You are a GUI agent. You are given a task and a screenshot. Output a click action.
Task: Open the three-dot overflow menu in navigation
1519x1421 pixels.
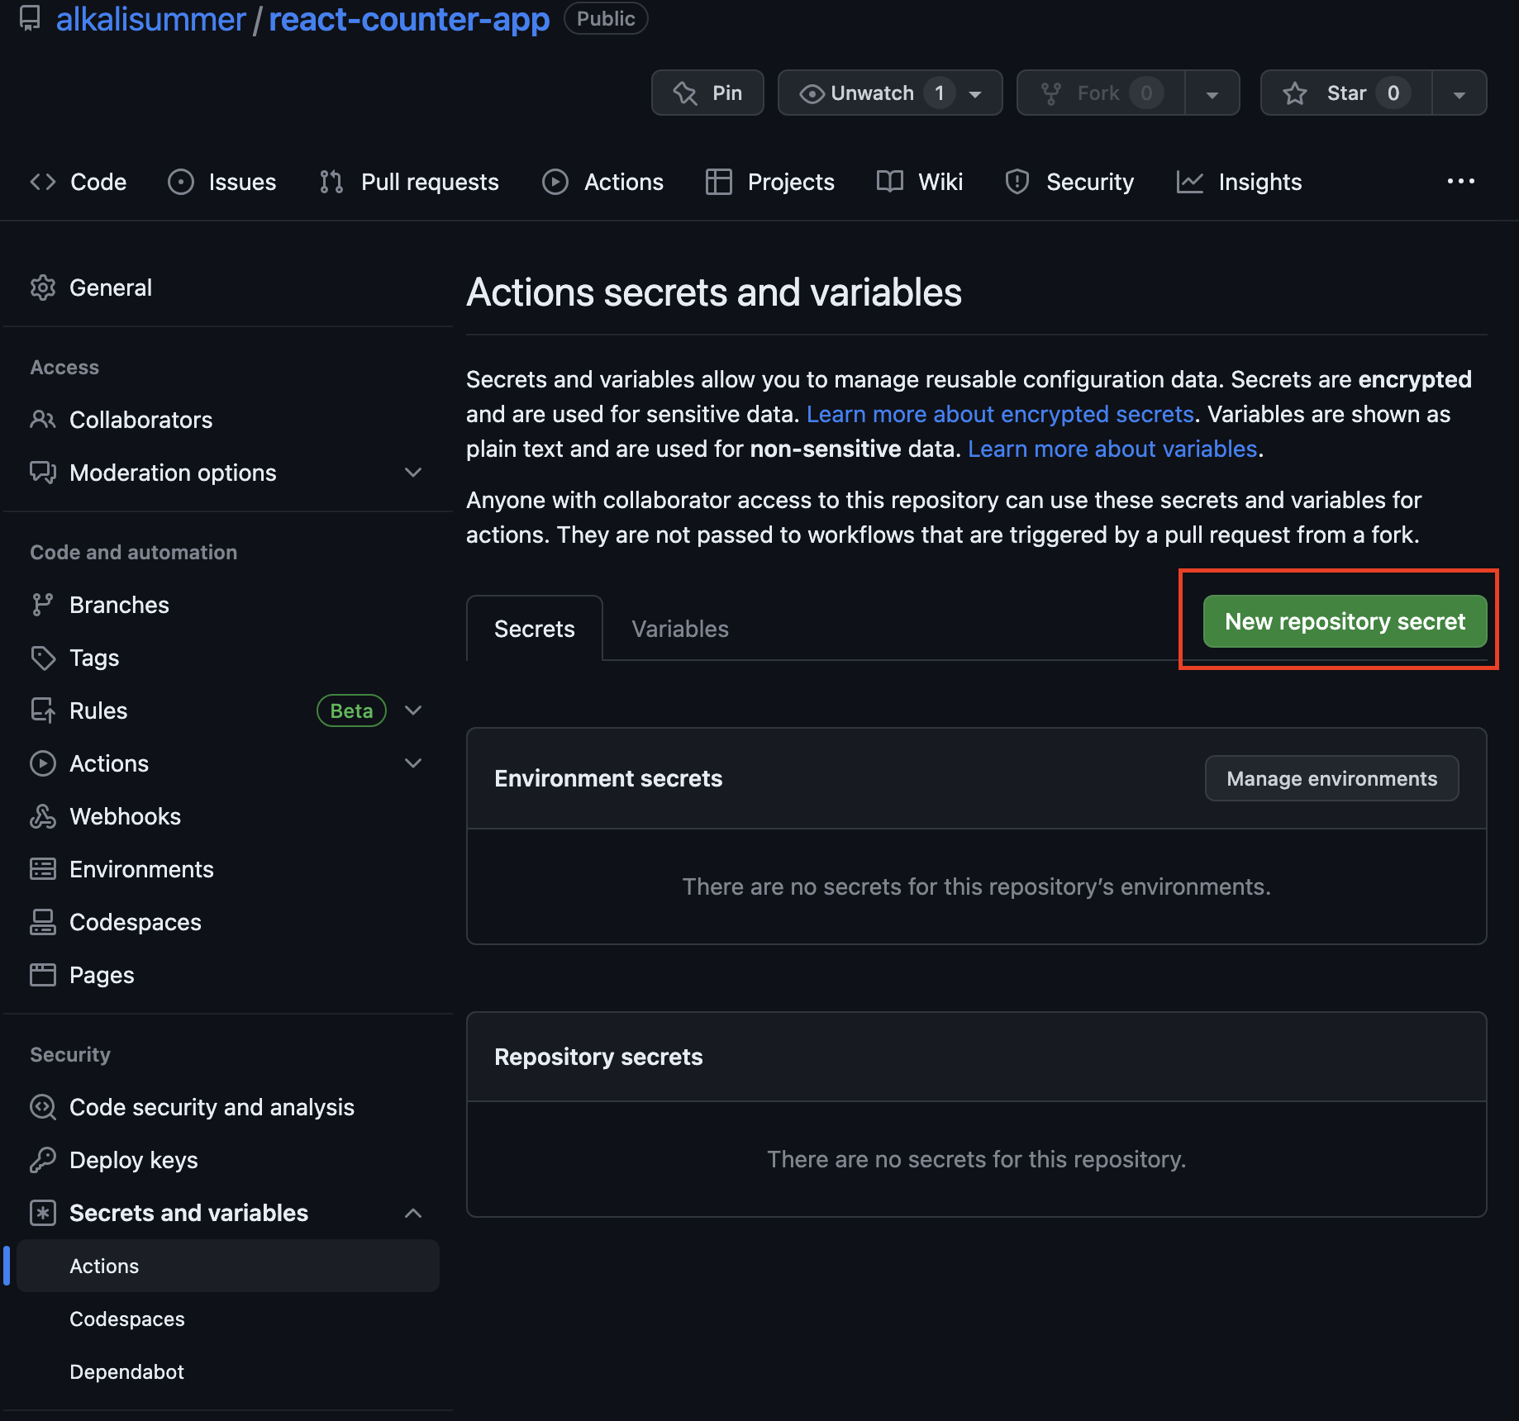click(1460, 181)
